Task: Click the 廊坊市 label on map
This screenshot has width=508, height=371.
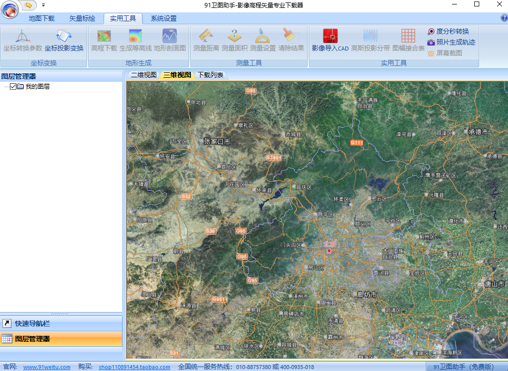Action: point(367,295)
